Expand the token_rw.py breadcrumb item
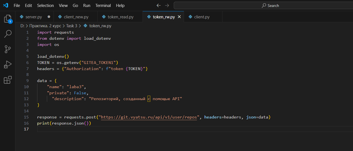This screenshot has height=151, width=353. [100, 26]
